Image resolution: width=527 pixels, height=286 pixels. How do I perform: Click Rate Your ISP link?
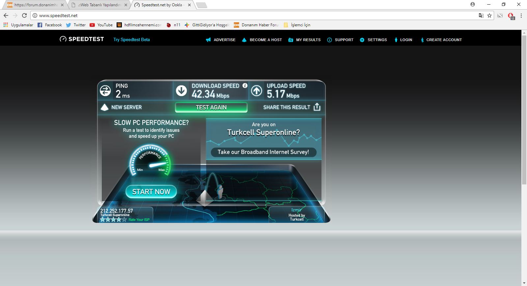pos(139,220)
